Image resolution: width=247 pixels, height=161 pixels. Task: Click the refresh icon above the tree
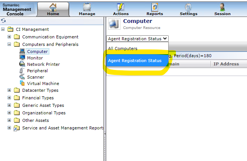pyautogui.click(x=3, y=21)
